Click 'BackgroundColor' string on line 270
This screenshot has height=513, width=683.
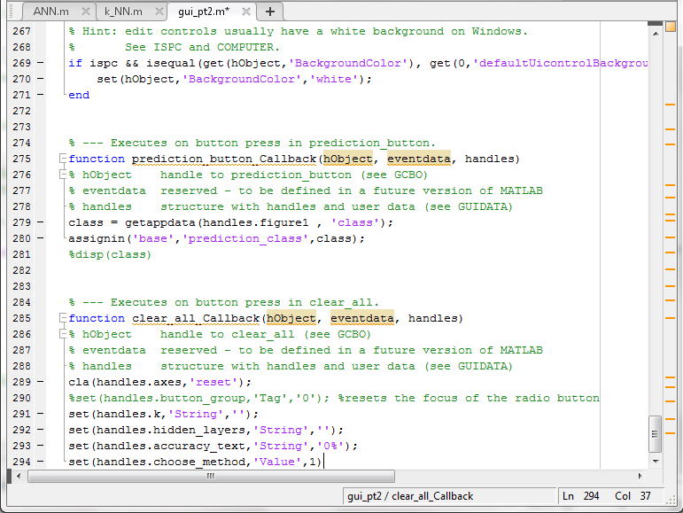point(242,79)
